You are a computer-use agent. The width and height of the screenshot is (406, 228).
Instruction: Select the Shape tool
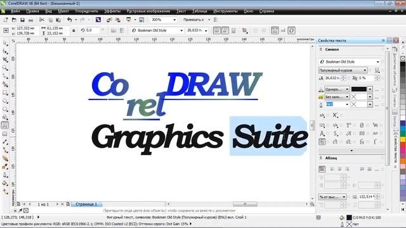(x=5, y=51)
